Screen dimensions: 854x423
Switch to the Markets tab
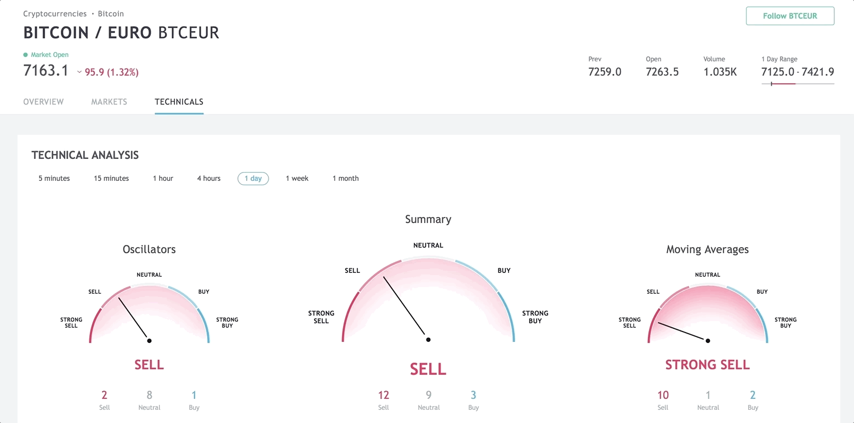[109, 102]
